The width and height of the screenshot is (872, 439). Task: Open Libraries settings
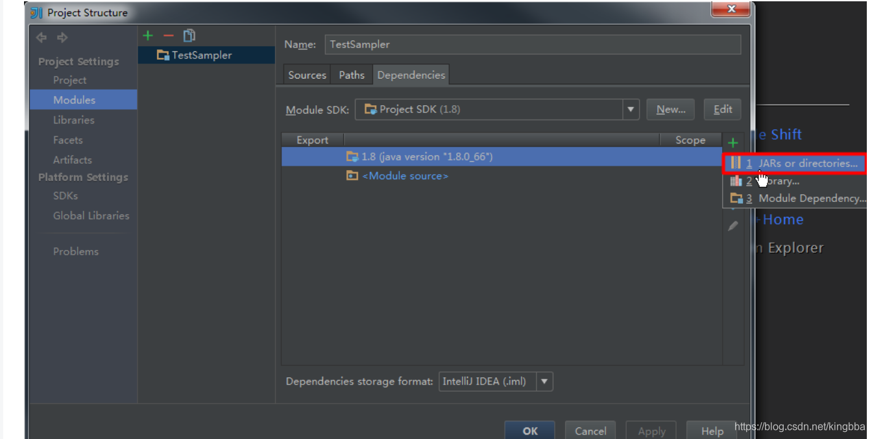(73, 120)
